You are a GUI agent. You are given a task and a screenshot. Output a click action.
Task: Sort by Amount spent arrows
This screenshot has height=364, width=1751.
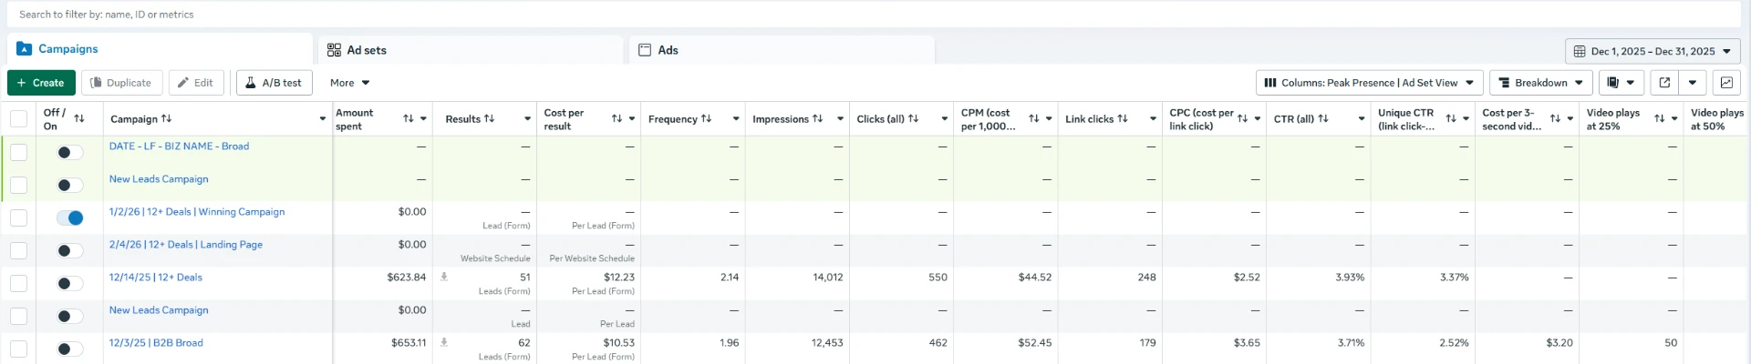409,118
